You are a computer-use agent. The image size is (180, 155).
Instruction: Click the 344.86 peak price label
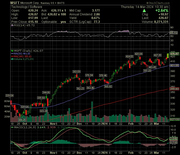(x=46, y=93)
